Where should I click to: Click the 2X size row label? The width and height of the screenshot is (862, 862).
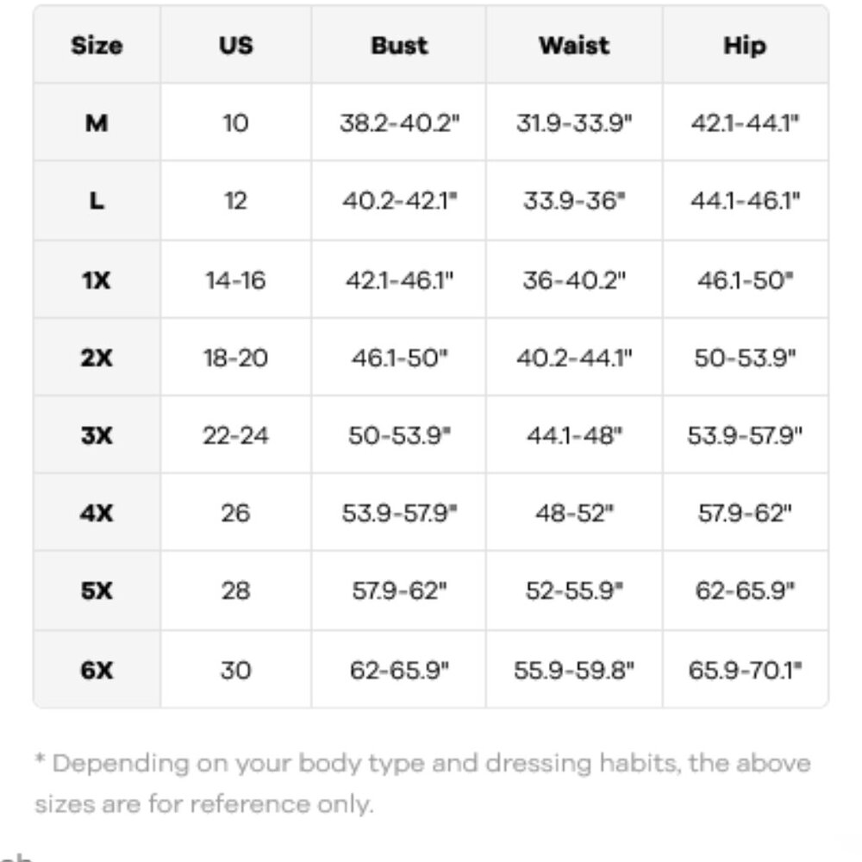point(97,358)
